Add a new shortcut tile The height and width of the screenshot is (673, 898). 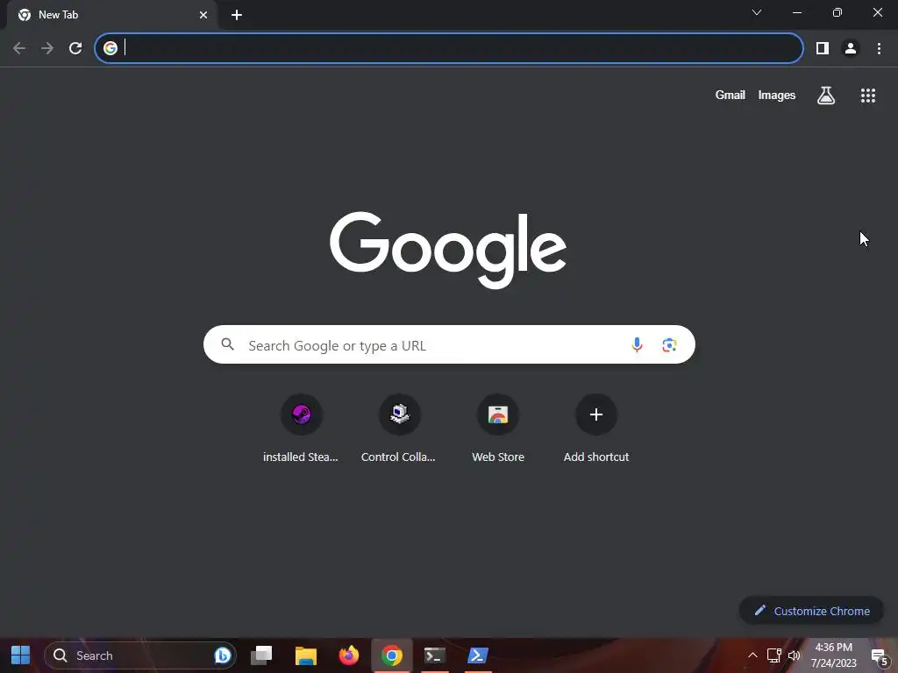pos(596,429)
